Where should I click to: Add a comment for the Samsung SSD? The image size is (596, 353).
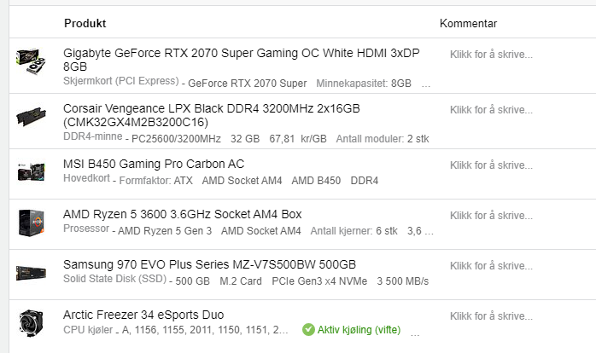(x=491, y=266)
